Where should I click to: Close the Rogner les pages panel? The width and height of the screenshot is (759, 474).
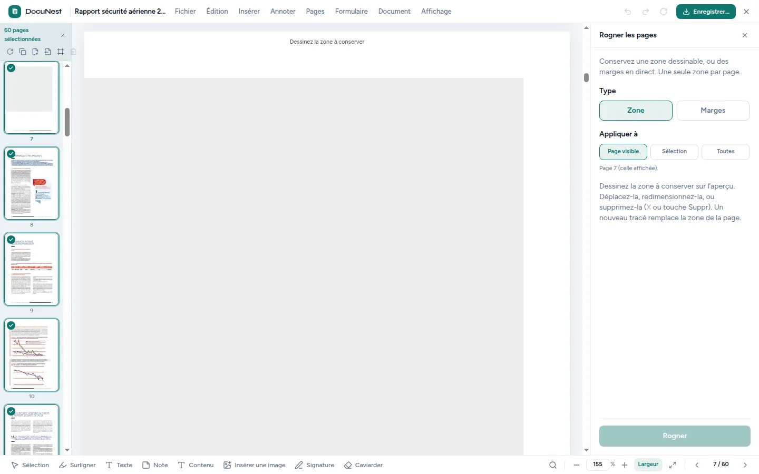(745, 35)
